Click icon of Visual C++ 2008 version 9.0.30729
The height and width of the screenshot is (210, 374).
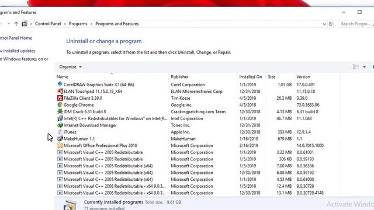(x=60, y=186)
